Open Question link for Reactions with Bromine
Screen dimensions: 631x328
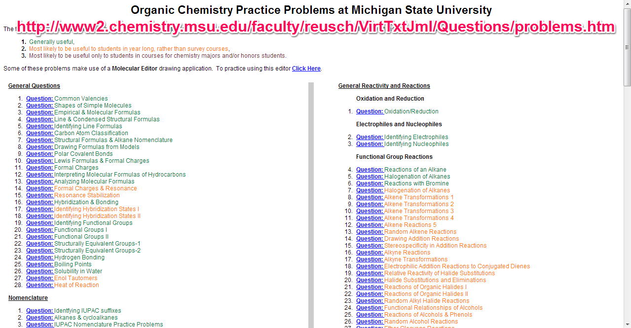[x=370, y=183]
